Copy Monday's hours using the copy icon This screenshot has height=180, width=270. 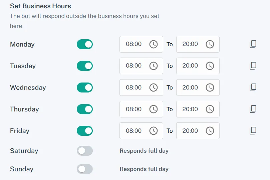pos(253,44)
